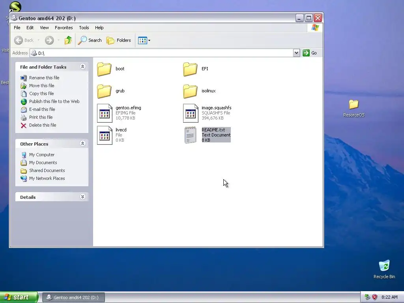The width and height of the screenshot is (404, 303).
Task: Click the drive icon in the title bar
Action: (14, 18)
